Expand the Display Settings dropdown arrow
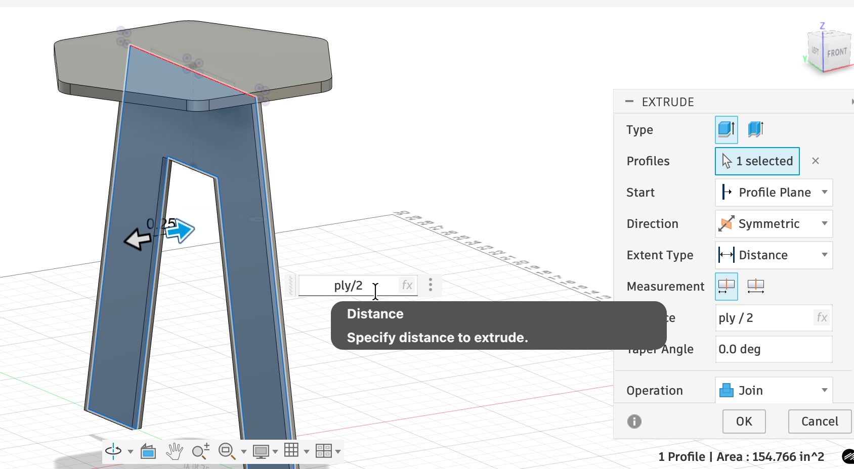Screen dimensions: 854x469 coord(275,451)
